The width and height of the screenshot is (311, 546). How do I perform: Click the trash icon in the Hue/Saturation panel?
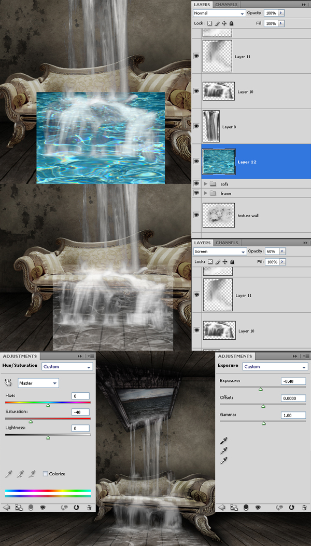coord(89,508)
